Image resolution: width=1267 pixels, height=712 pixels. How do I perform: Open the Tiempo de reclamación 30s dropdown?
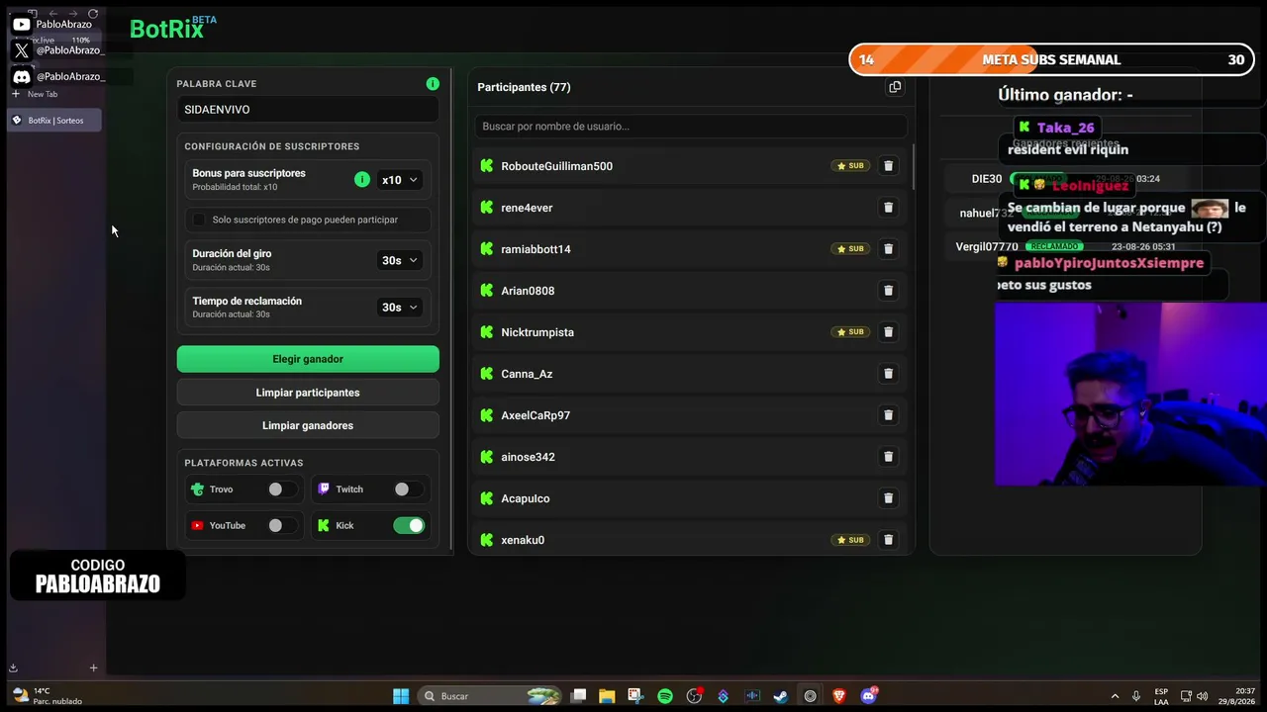pos(400,308)
